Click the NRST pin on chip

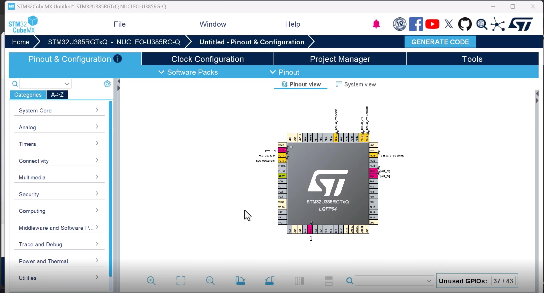(282, 176)
